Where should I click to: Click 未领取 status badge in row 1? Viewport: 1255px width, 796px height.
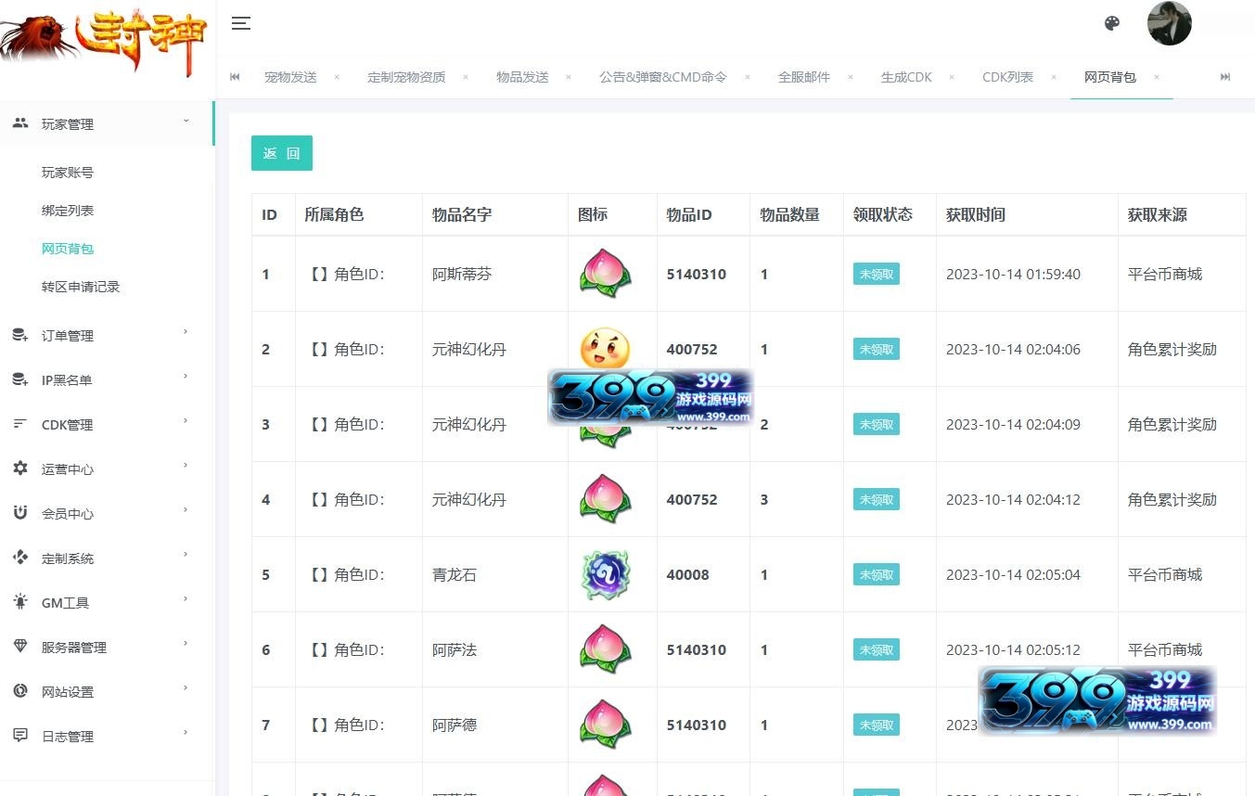(x=877, y=274)
